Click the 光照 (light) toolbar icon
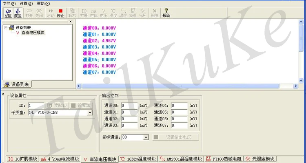This screenshot has height=163, width=306. click(143, 13)
